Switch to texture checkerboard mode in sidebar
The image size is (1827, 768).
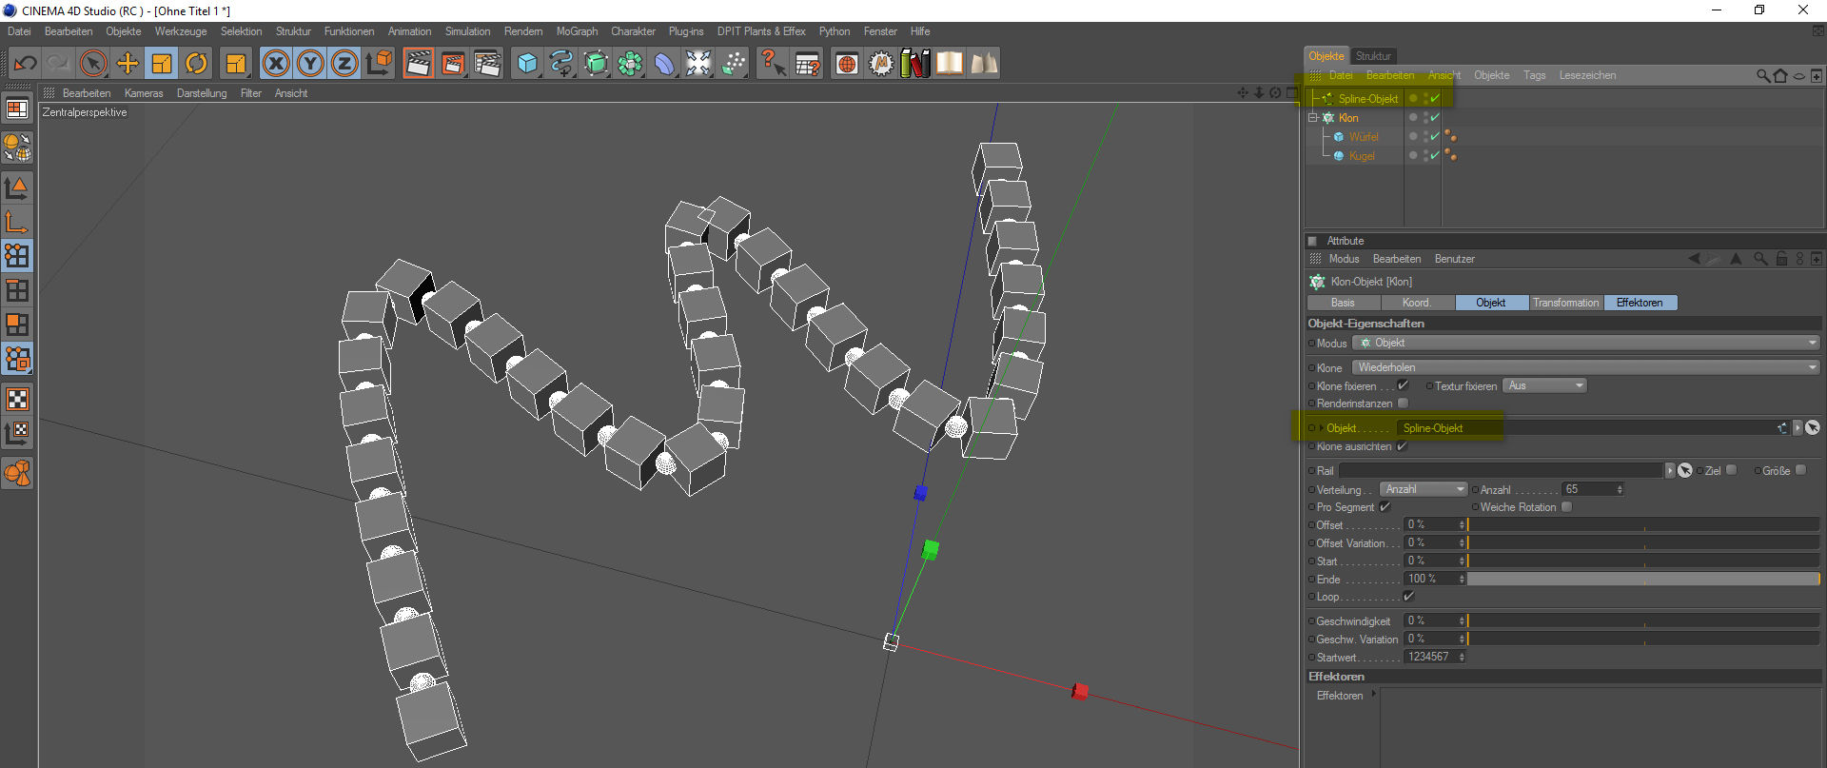coord(18,399)
